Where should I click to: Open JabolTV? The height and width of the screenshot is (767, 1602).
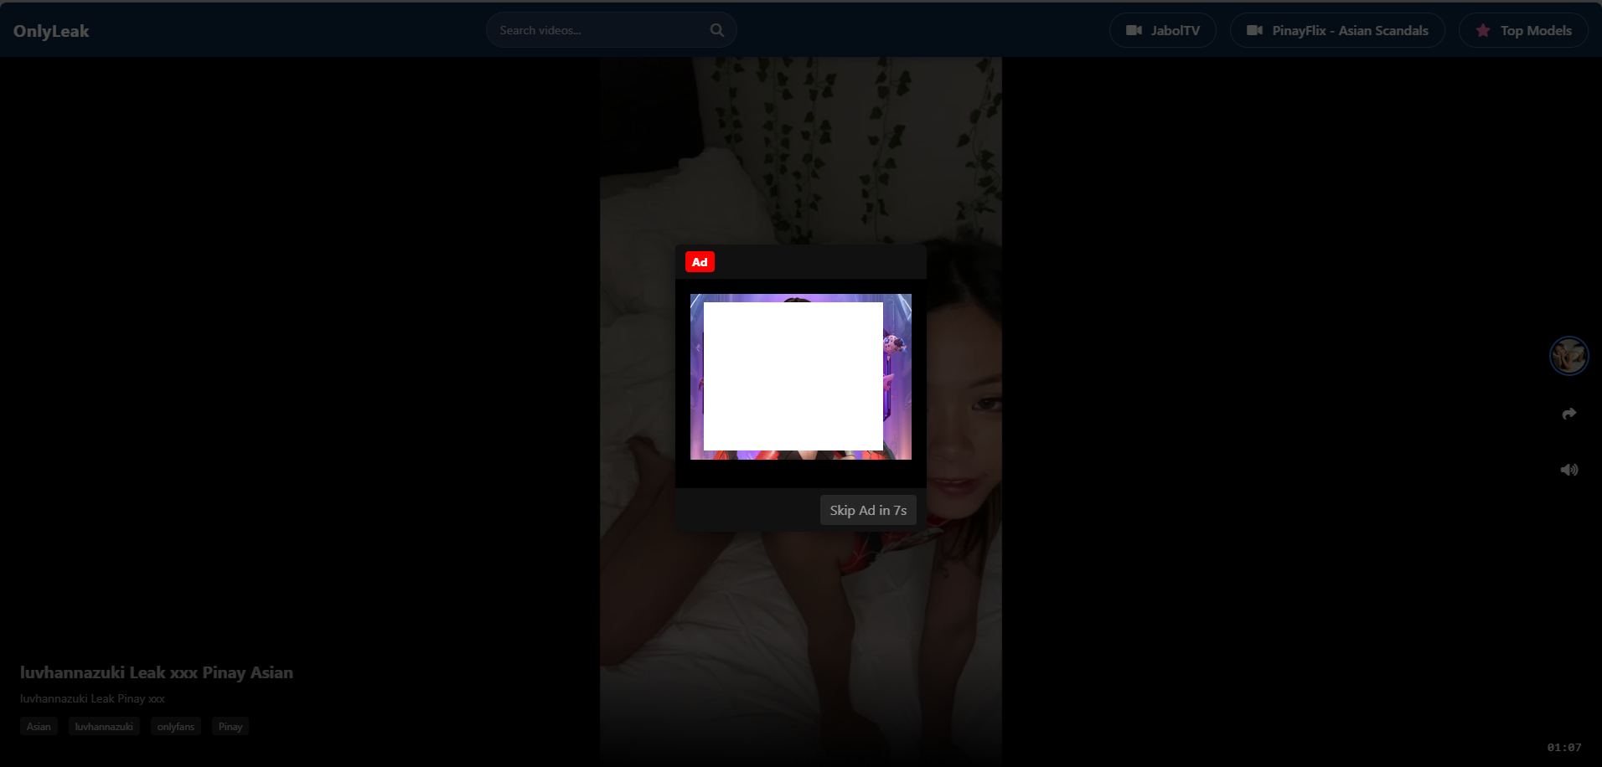(x=1162, y=29)
